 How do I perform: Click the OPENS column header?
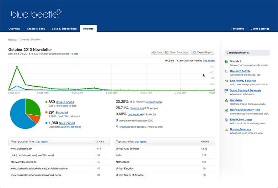(x=205, y=142)
